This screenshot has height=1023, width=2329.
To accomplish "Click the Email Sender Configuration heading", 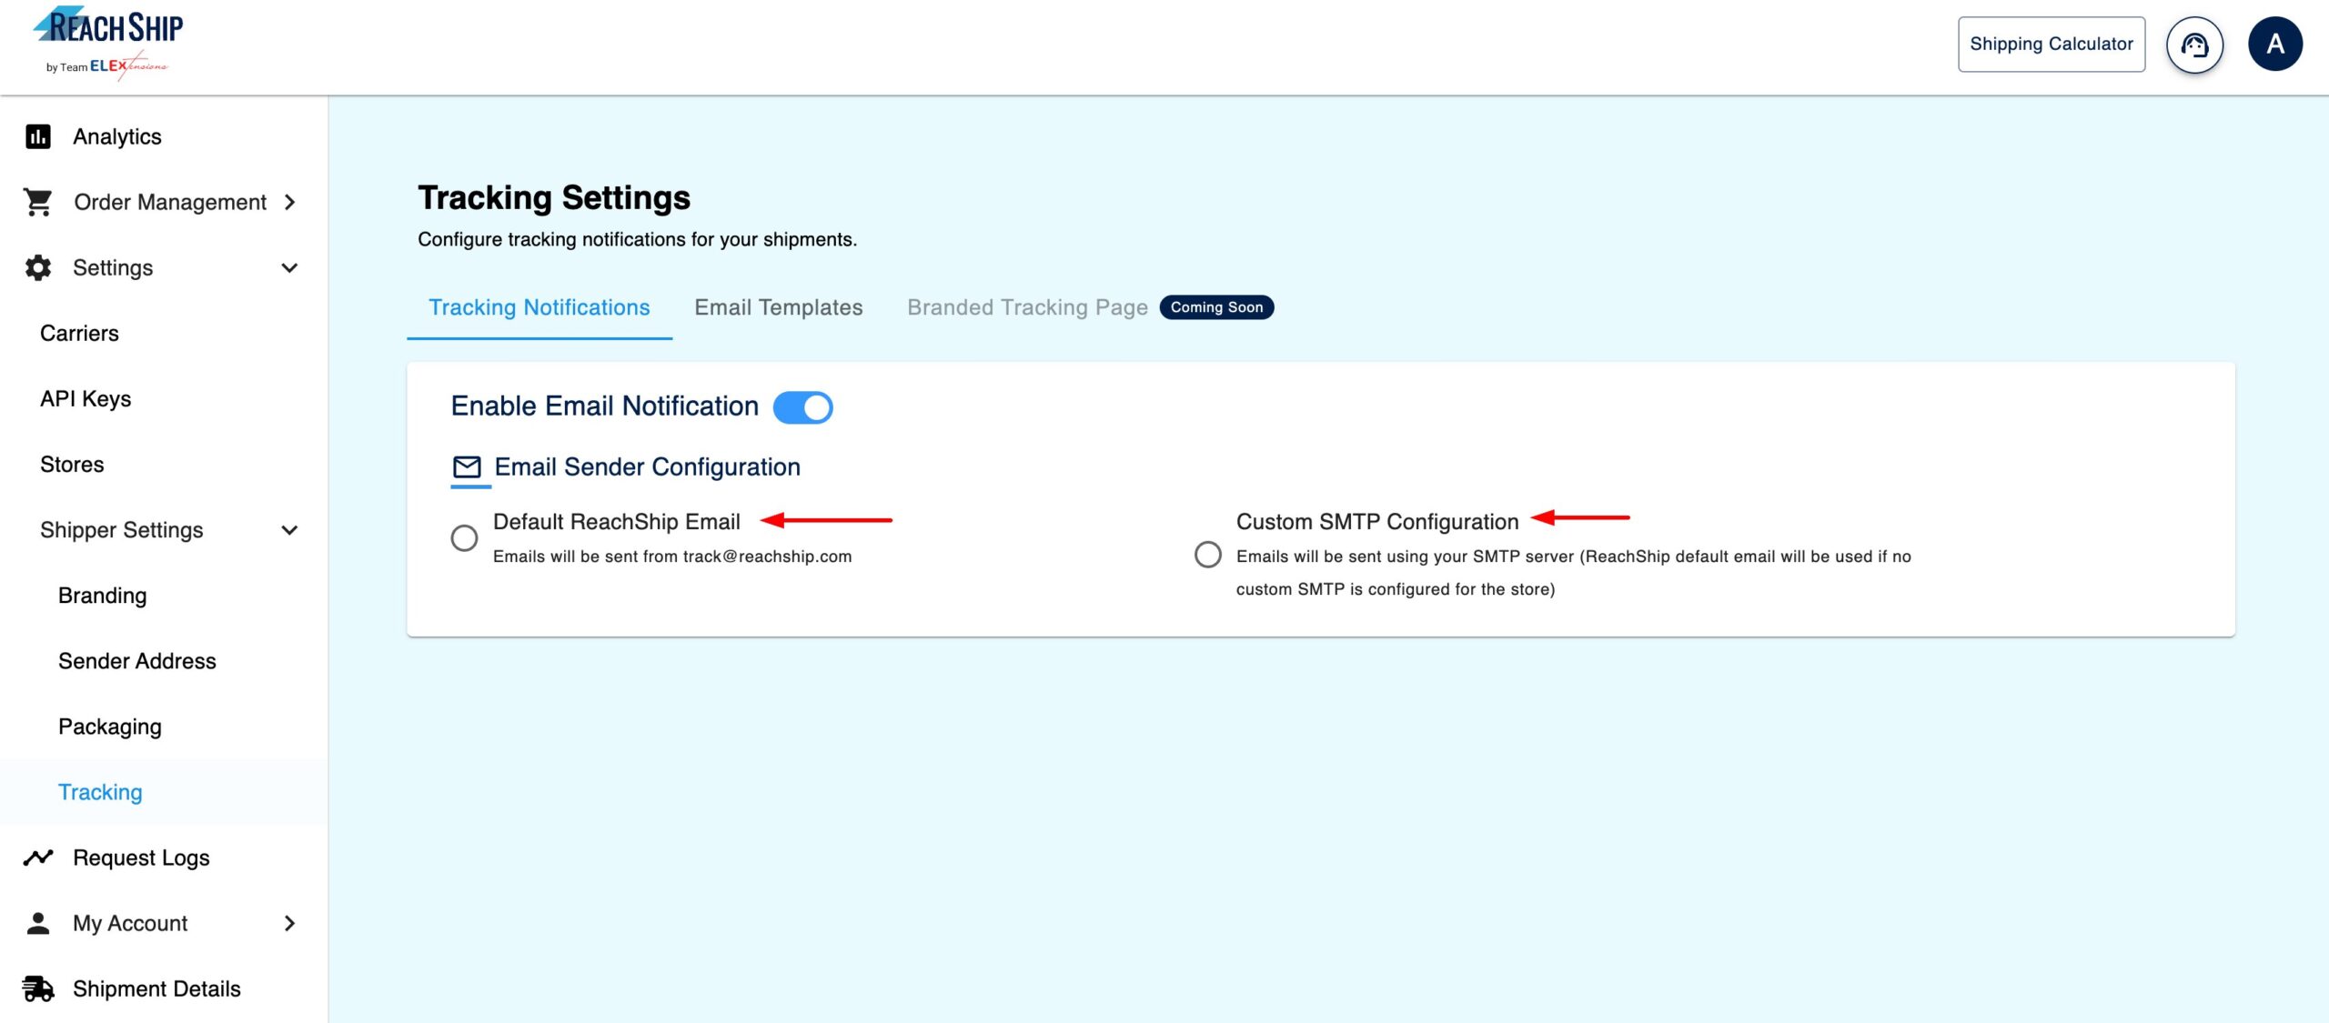I will coord(647,467).
